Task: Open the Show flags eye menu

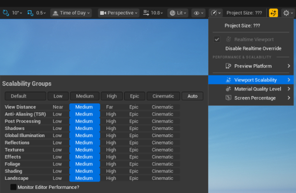Action: (198, 13)
